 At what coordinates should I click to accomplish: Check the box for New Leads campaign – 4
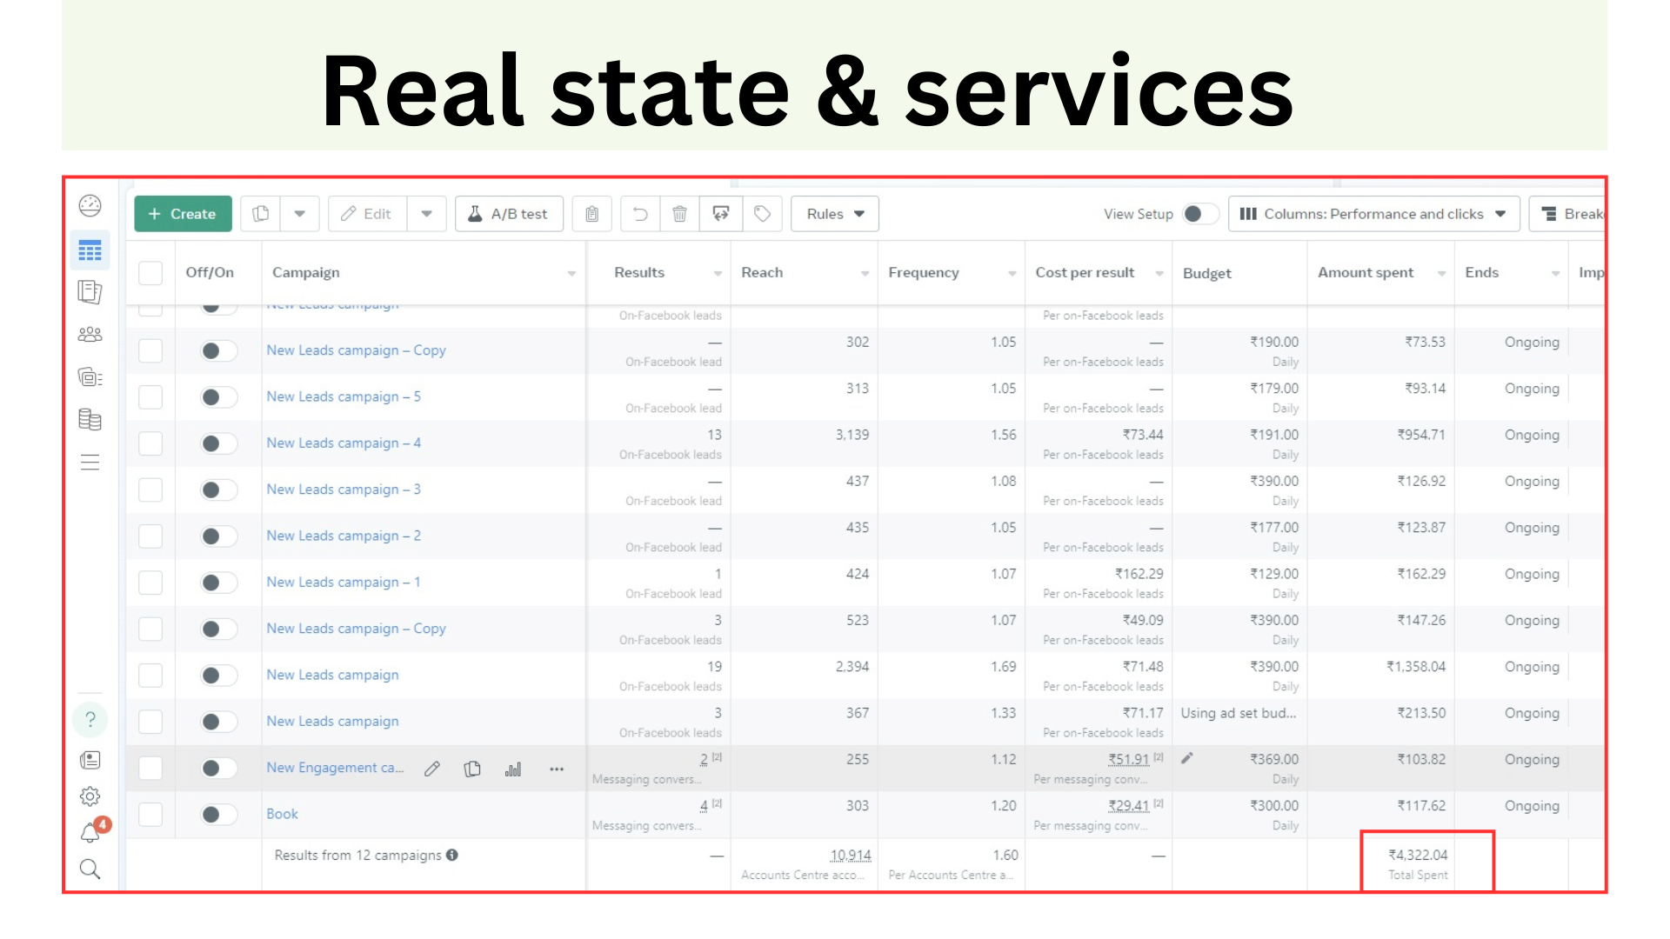click(x=150, y=443)
